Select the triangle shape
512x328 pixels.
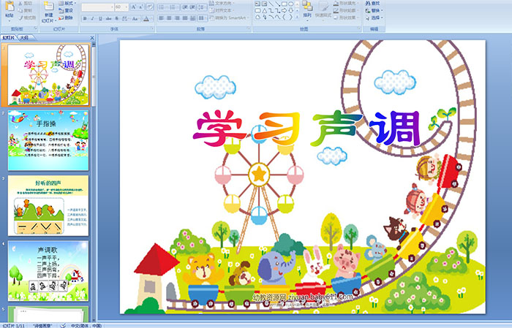265,11
